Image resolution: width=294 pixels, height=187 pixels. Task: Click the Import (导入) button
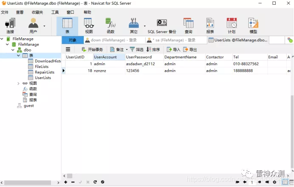(173, 50)
